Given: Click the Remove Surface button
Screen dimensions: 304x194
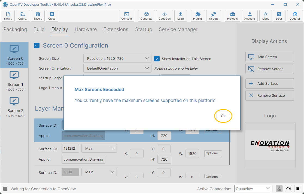Looking at the screenshot, I should [270, 96].
